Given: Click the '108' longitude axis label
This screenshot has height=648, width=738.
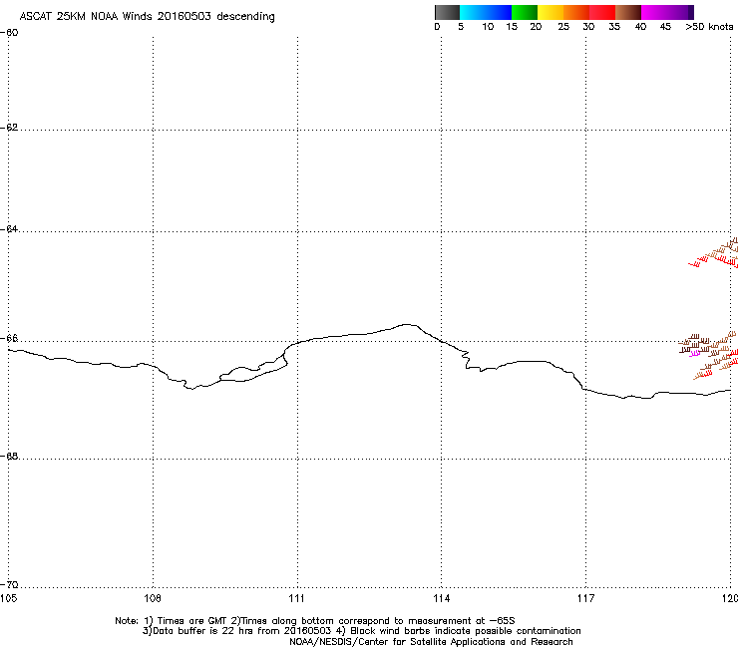Looking at the screenshot, I should [153, 598].
